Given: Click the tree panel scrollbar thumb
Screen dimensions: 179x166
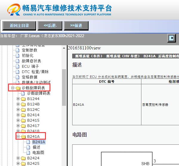Looking at the screenshot, I should point(64,87).
